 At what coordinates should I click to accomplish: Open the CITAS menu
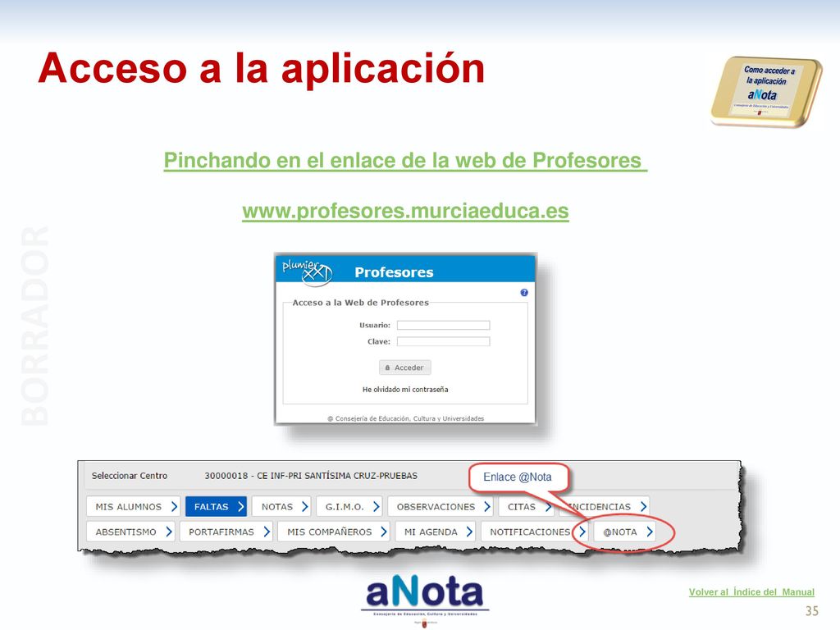[526, 506]
